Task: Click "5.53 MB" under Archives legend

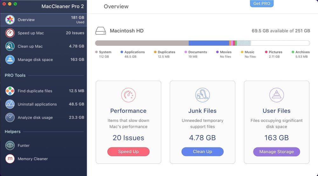Action: (301, 57)
